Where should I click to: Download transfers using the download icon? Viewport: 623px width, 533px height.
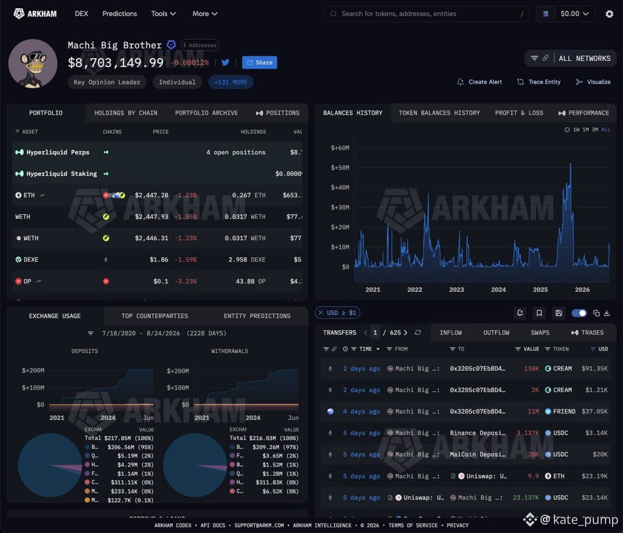click(607, 313)
